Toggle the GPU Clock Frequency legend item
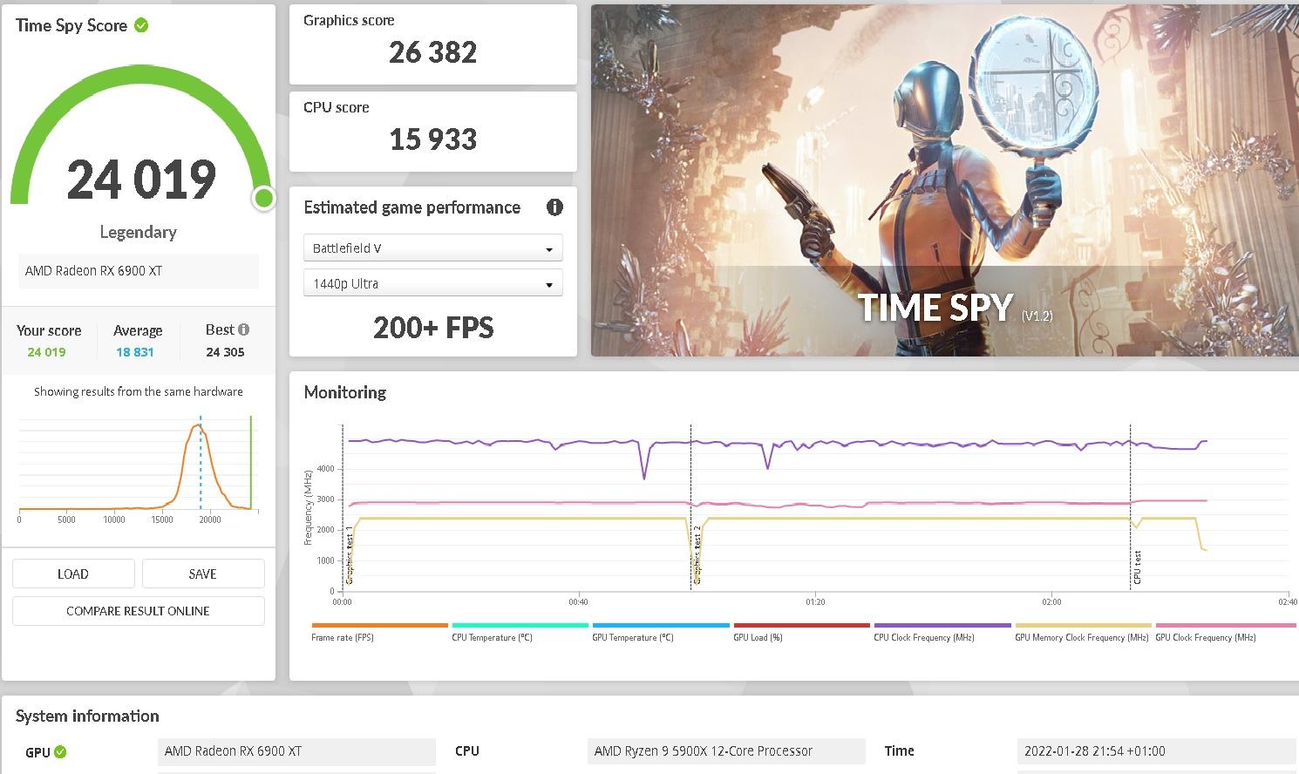The image size is (1299, 774). (1206, 637)
